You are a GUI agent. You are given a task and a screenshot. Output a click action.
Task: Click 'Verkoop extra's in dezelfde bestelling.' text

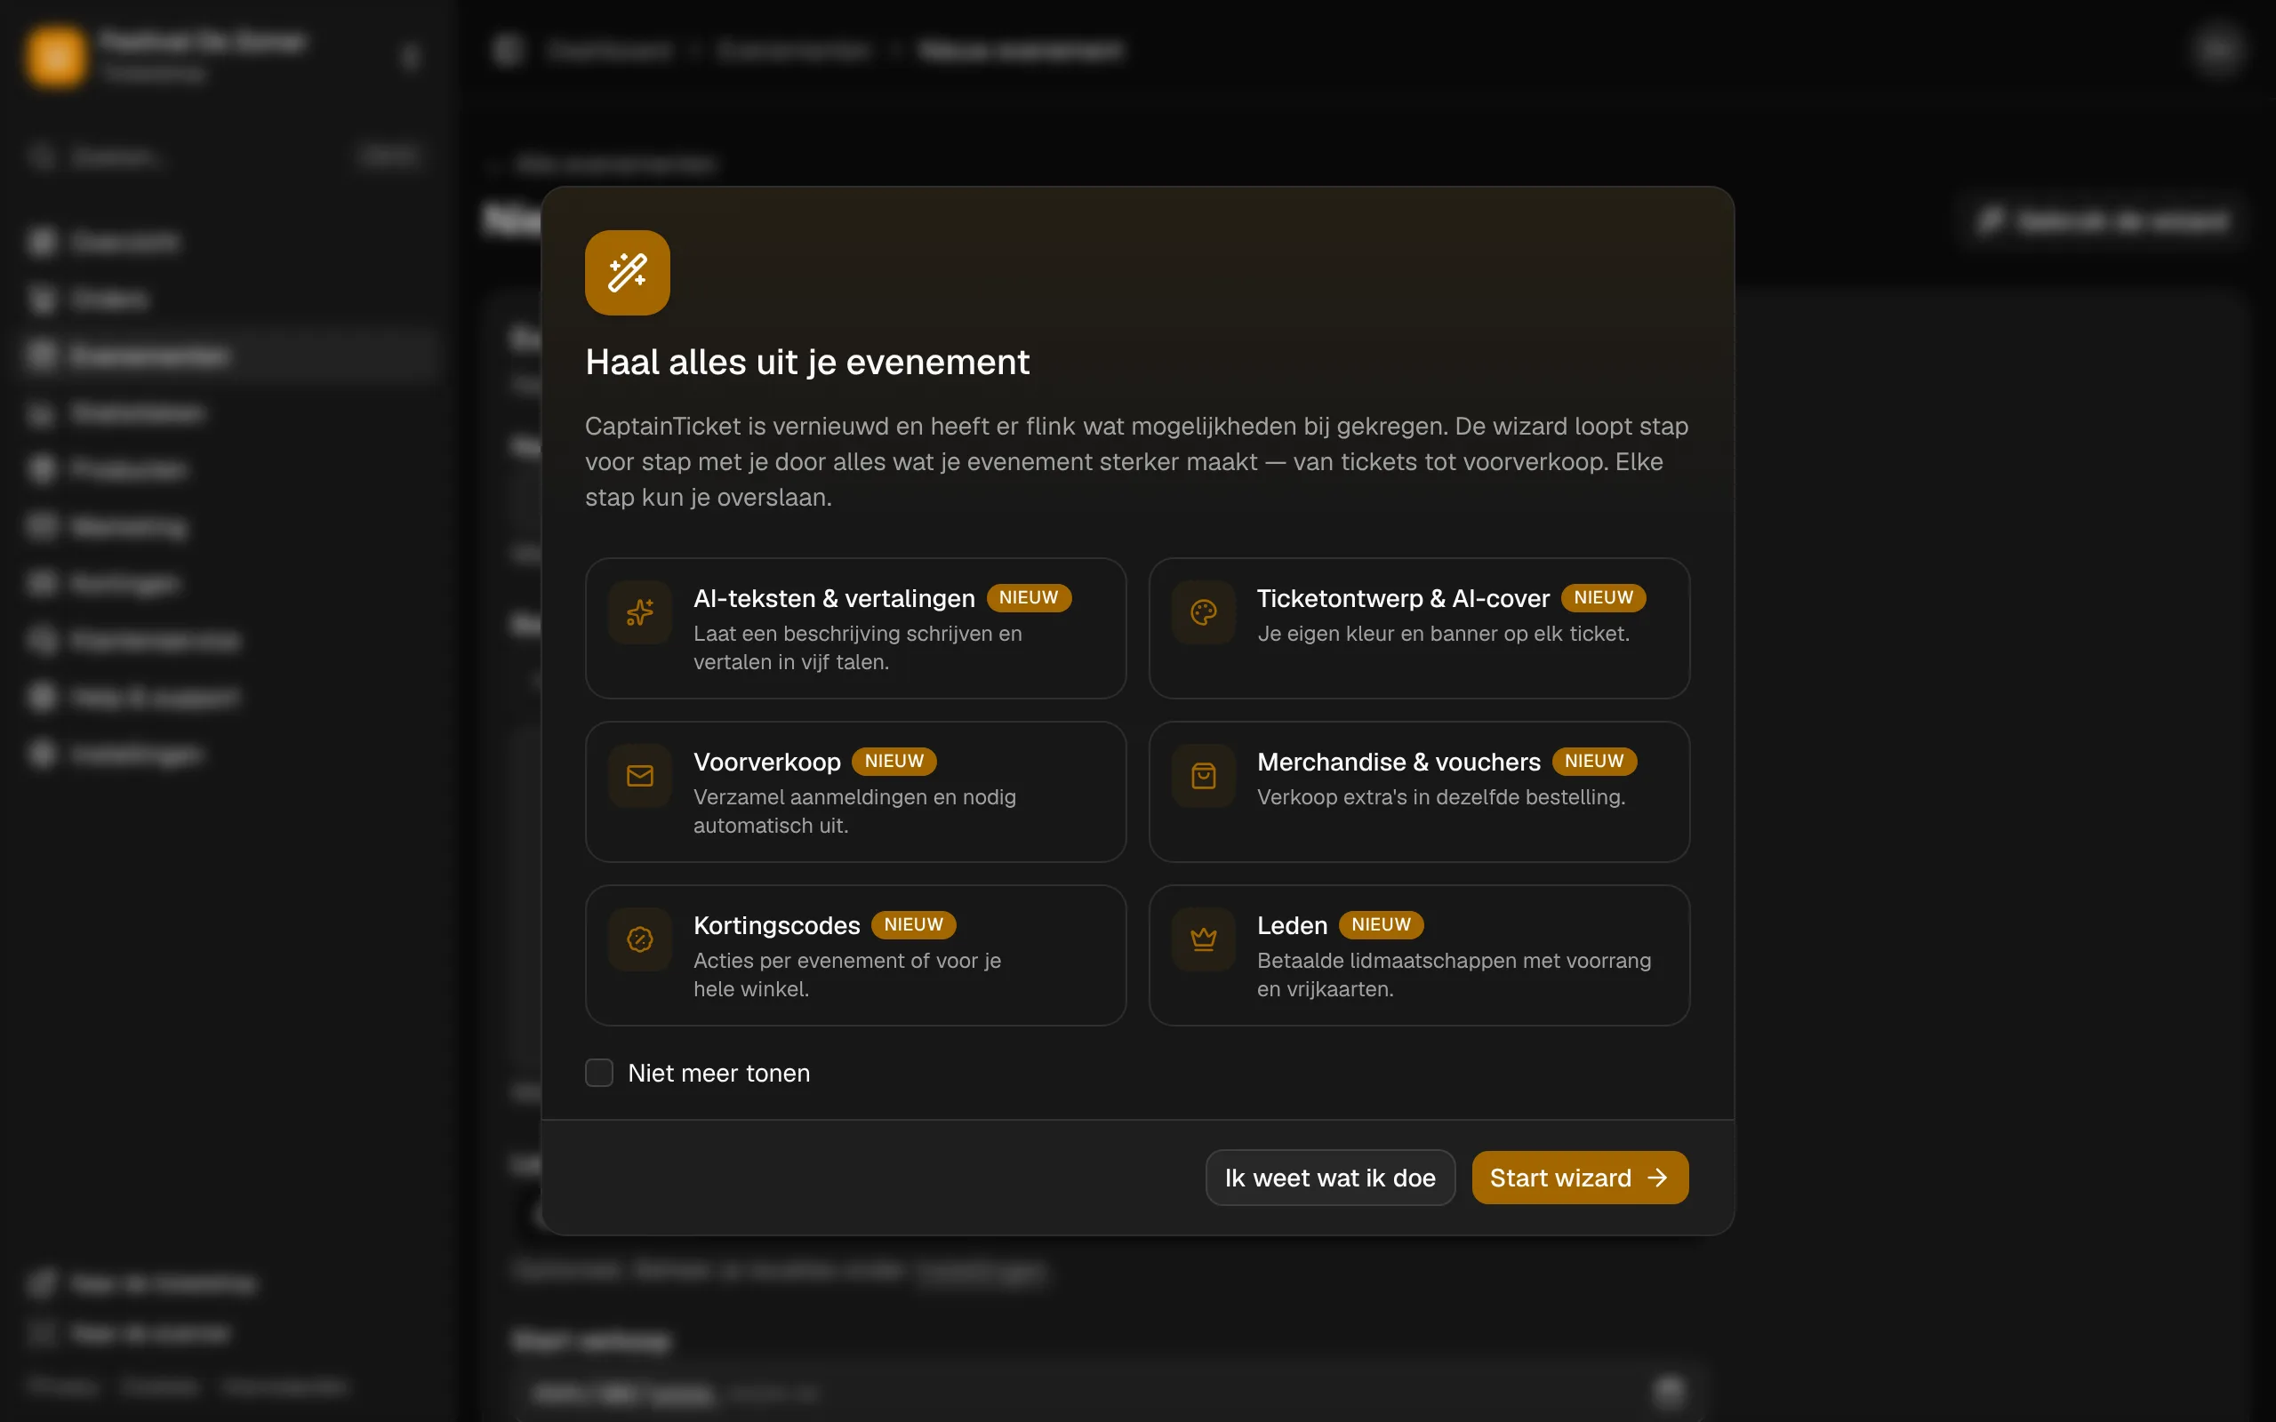click(1441, 797)
